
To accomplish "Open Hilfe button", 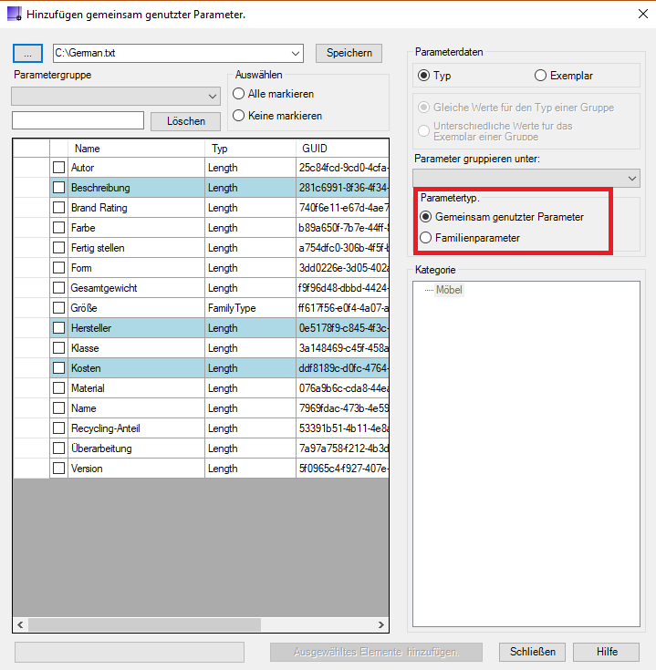I will pyautogui.click(x=607, y=652).
